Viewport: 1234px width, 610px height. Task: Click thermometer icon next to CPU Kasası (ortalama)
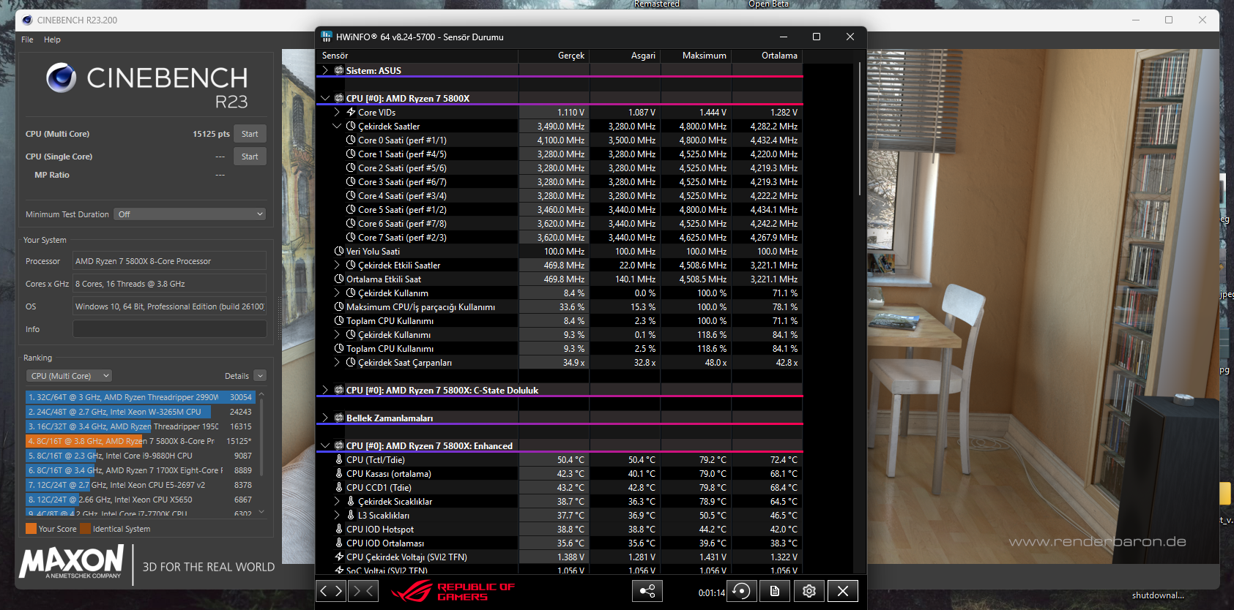339,473
